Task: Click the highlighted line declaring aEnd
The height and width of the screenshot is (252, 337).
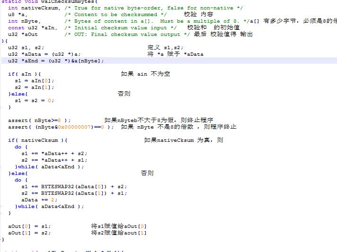Action: 56,61
